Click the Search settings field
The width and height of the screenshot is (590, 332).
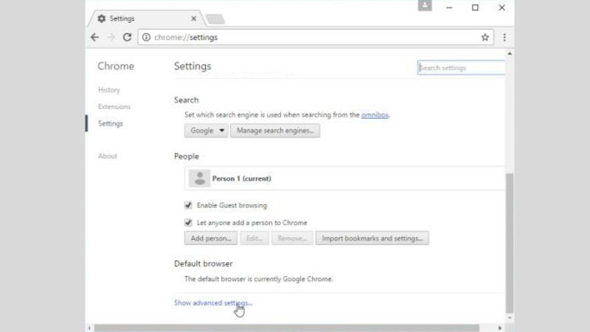(461, 68)
